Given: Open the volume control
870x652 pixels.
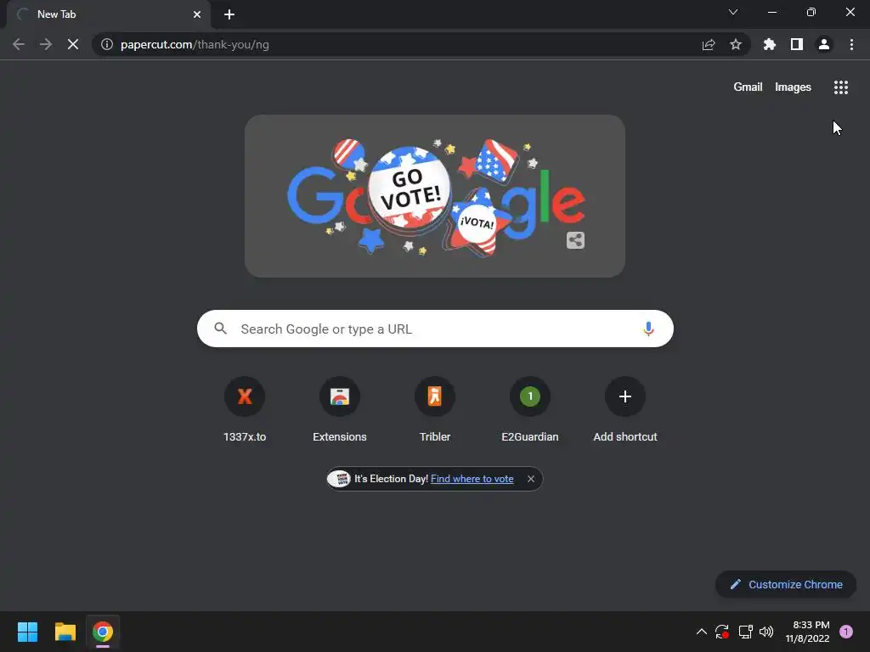Looking at the screenshot, I should tap(766, 632).
